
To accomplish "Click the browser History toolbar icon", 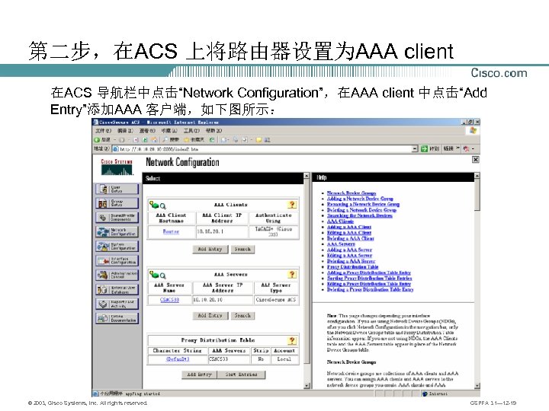I will pyautogui.click(x=212, y=140).
